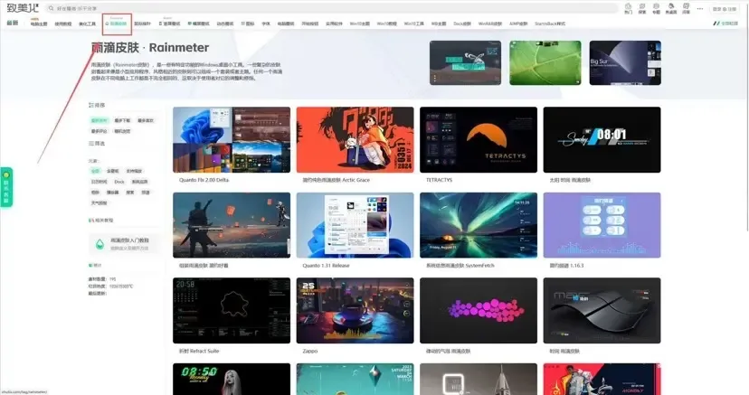Click the 登录 注册 button
Image resolution: width=749 pixels, height=395 pixels.
coord(725,9)
